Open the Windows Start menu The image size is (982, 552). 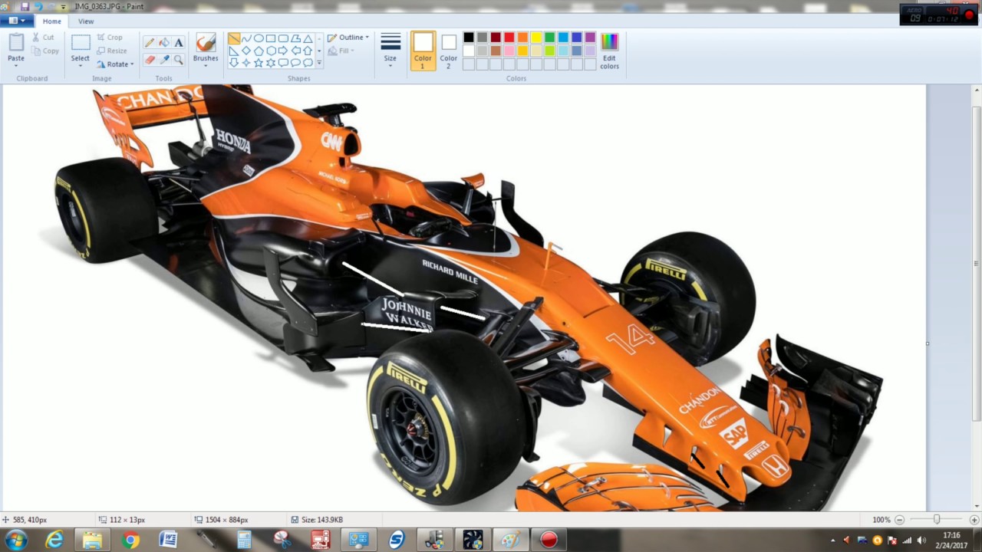tap(16, 540)
